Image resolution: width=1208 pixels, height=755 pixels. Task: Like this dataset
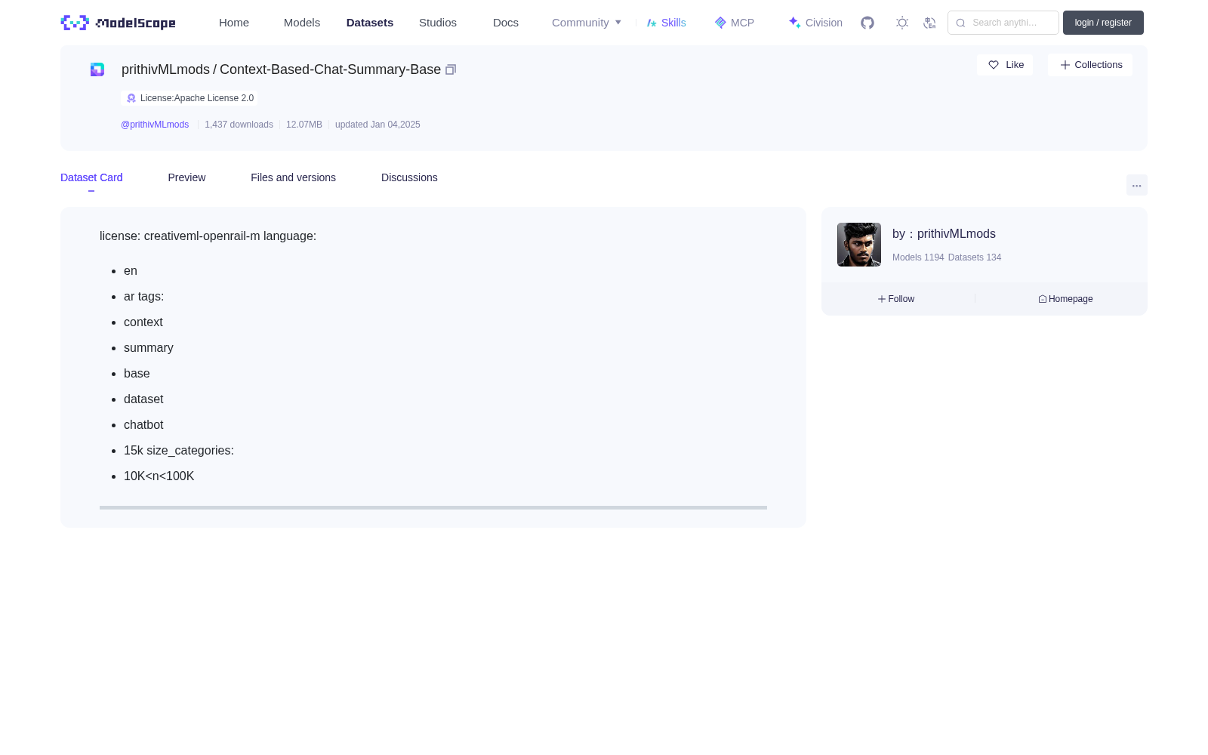(x=1005, y=65)
